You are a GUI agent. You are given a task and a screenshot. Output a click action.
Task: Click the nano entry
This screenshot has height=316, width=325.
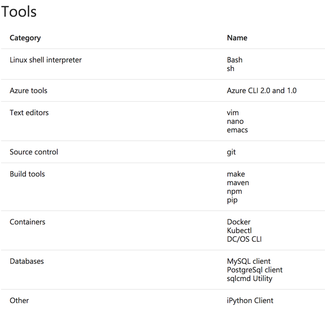click(235, 121)
